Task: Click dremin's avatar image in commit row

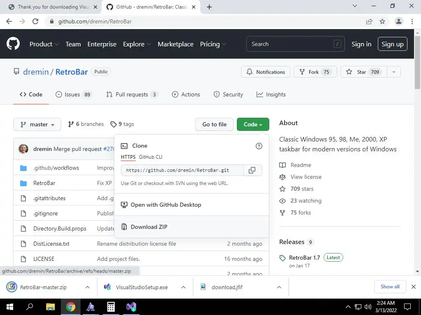Action: (23, 149)
